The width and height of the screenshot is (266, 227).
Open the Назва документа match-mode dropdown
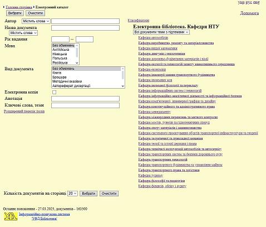click(23, 33)
